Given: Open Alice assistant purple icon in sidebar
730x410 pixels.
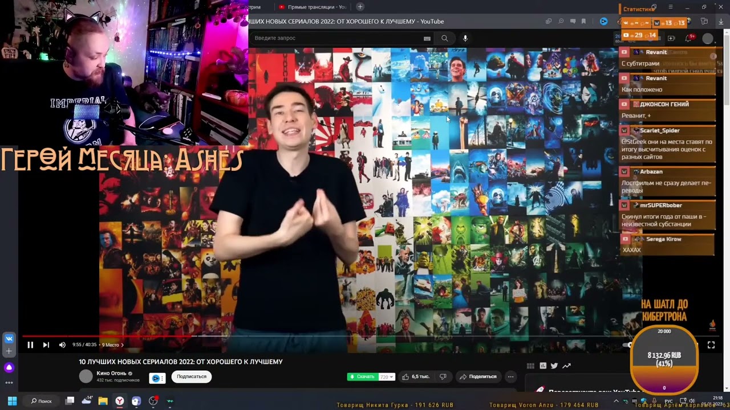Looking at the screenshot, I should point(9,367).
